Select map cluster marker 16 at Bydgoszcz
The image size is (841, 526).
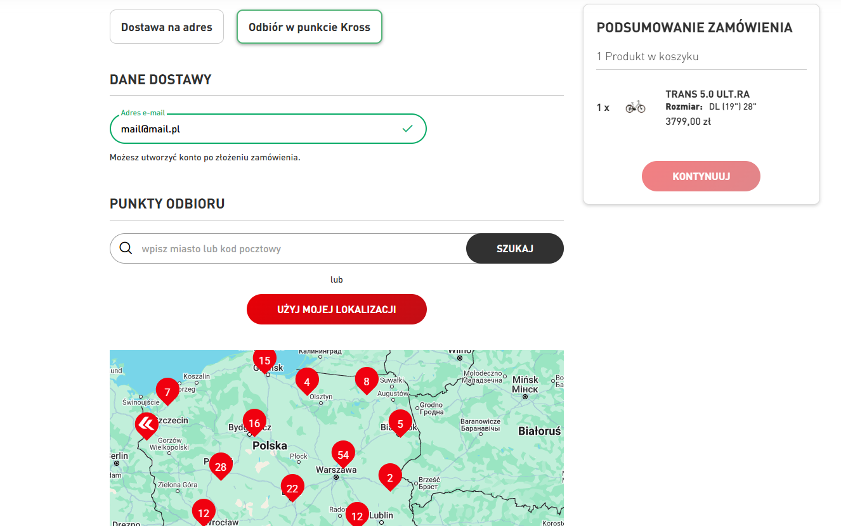[254, 423]
